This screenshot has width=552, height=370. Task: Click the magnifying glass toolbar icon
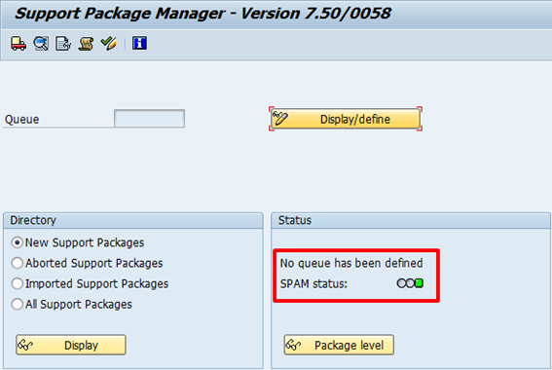pos(41,44)
